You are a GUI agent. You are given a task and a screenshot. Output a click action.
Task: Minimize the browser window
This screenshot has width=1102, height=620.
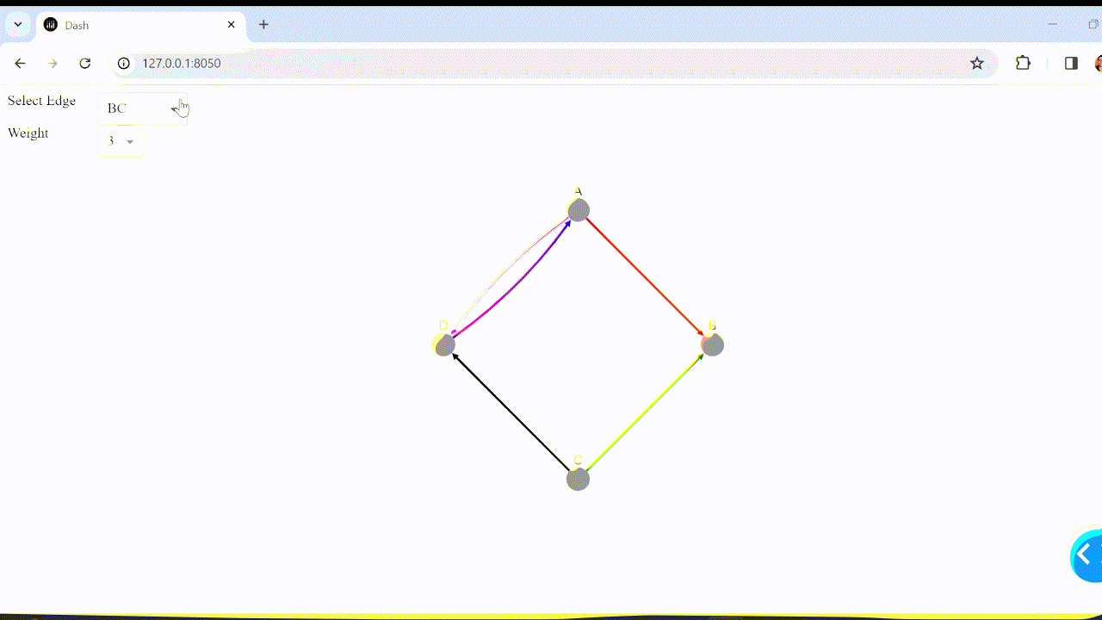pos(1052,25)
